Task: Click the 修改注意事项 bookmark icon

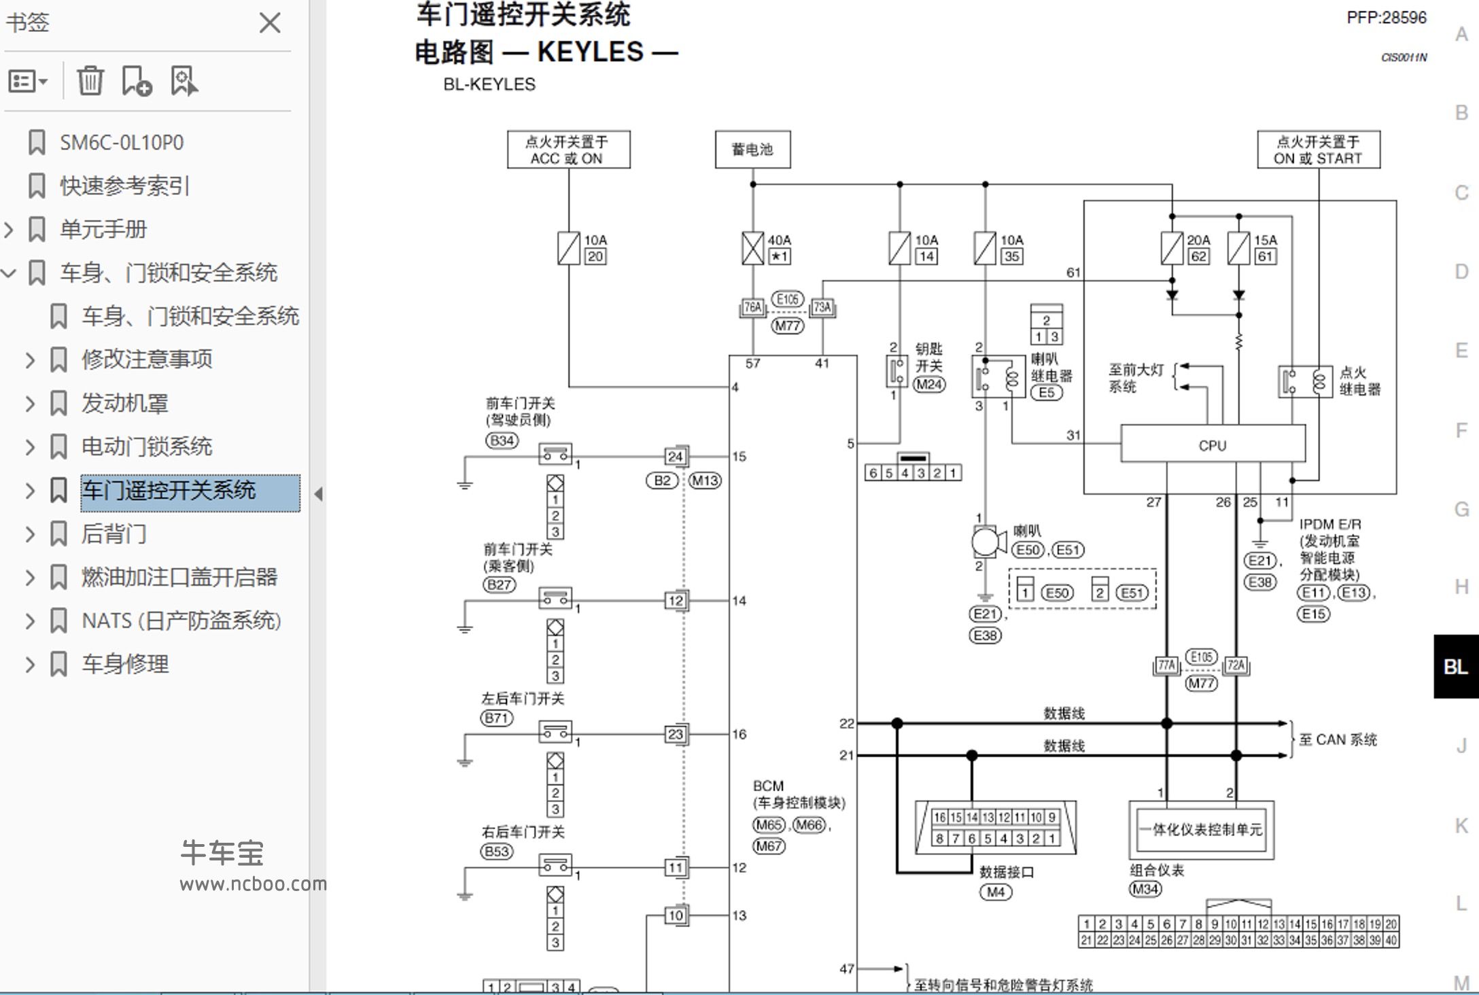Action: point(58,360)
